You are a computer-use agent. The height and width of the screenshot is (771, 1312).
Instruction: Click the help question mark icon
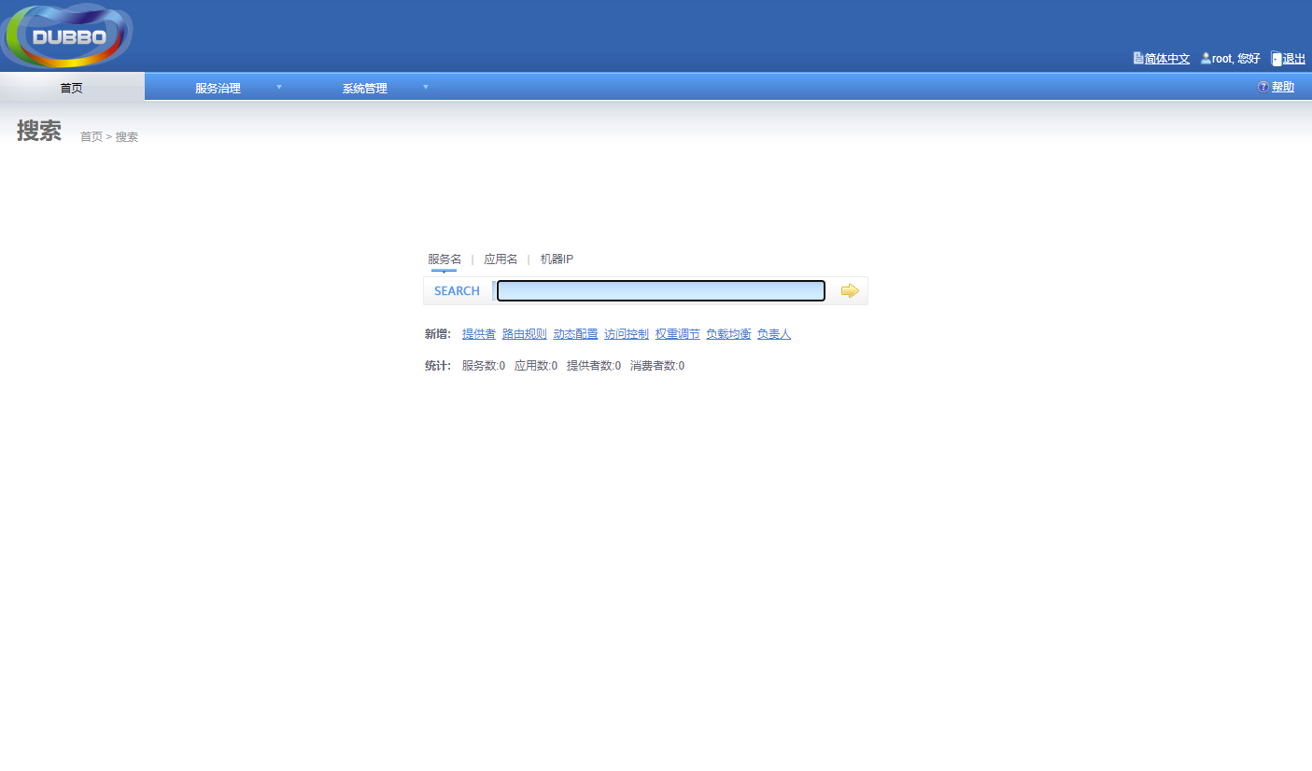click(x=1263, y=87)
